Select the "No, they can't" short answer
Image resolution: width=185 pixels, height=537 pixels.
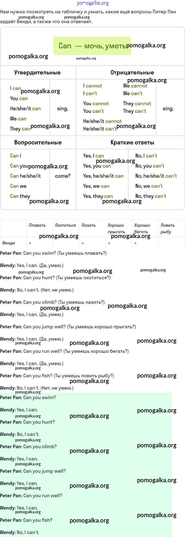(150, 196)
